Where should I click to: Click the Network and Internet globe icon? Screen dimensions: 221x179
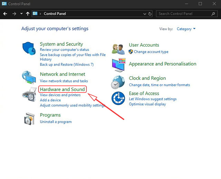coord(29,77)
